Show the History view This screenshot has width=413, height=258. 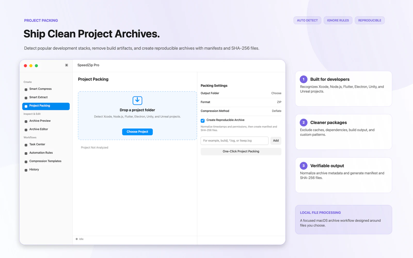click(46, 170)
